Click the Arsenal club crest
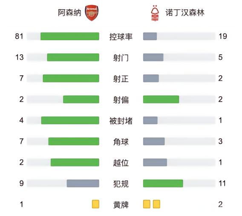The width and height of the screenshot is (242, 216). tap(92, 13)
